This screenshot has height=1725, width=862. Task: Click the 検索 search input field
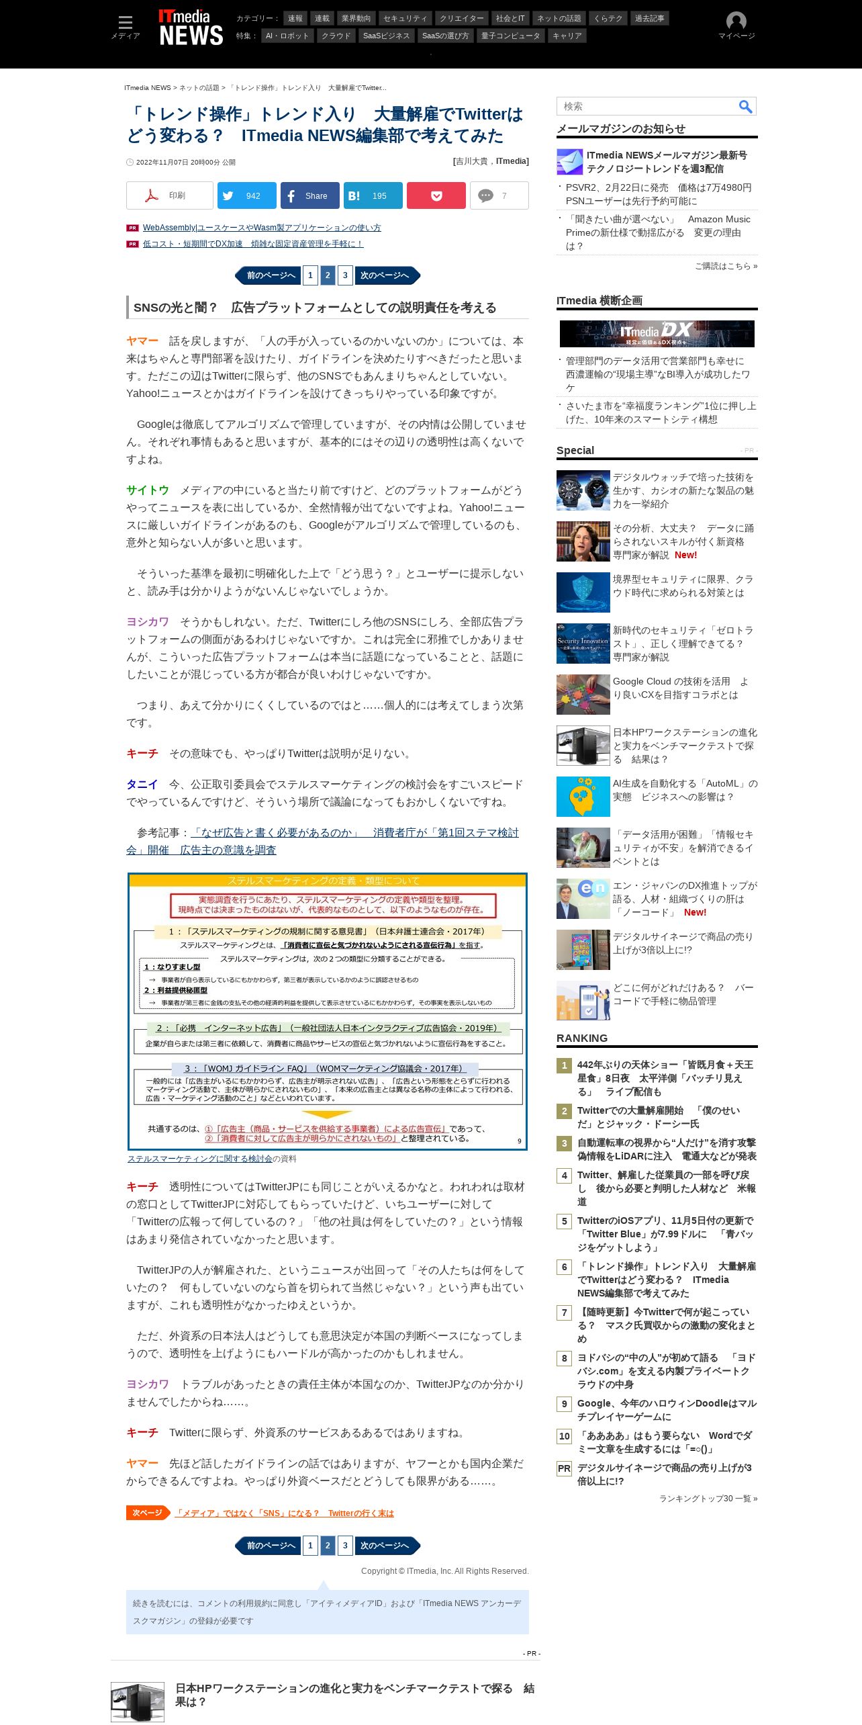click(x=647, y=106)
